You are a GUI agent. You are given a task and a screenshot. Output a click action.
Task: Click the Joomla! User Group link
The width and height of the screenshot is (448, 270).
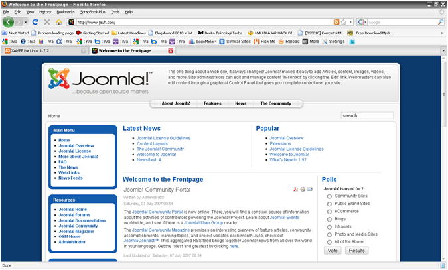(x=204, y=223)
